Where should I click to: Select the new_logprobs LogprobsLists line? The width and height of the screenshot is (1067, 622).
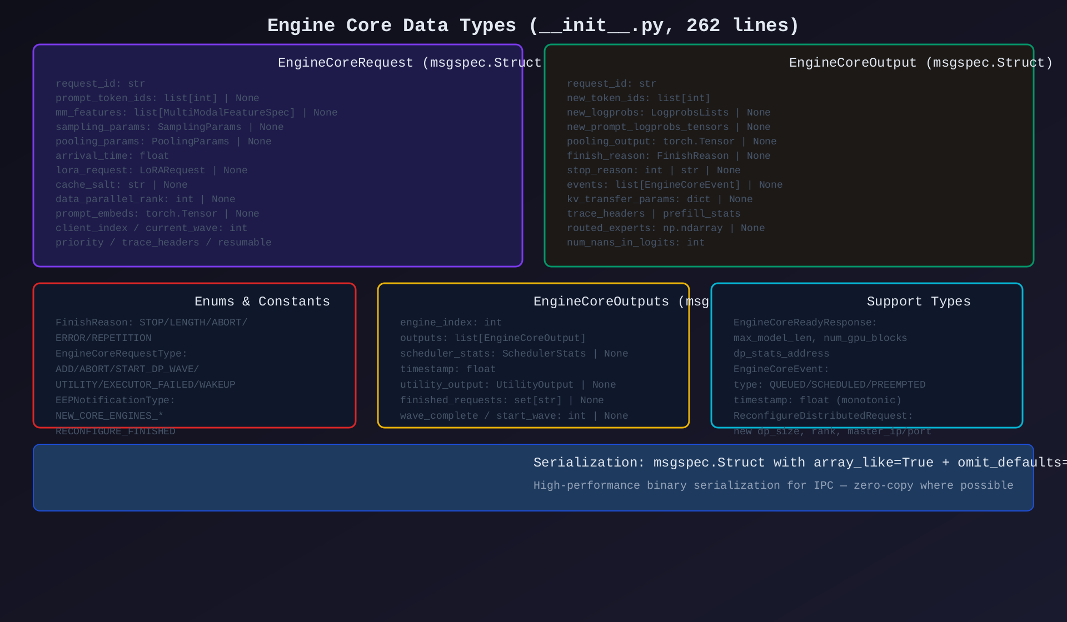(669, 113)
